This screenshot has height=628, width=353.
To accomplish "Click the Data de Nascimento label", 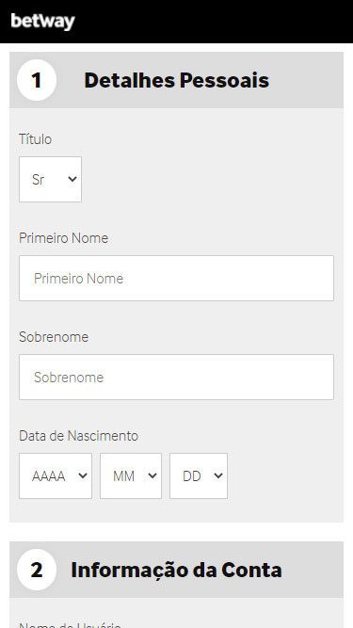I will click(78, 436).
